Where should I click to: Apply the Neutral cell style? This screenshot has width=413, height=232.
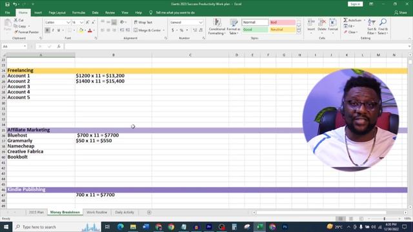click(282, 30)
